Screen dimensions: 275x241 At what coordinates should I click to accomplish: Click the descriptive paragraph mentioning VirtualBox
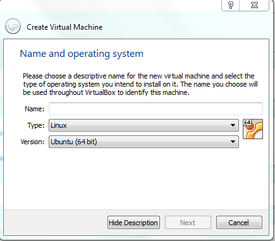140,84
